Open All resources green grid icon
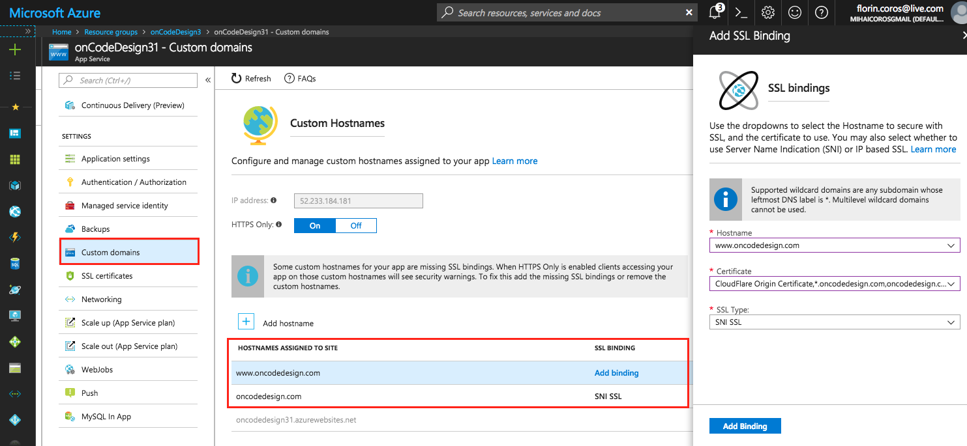This screenshot has width=967, height=446. 14,160
